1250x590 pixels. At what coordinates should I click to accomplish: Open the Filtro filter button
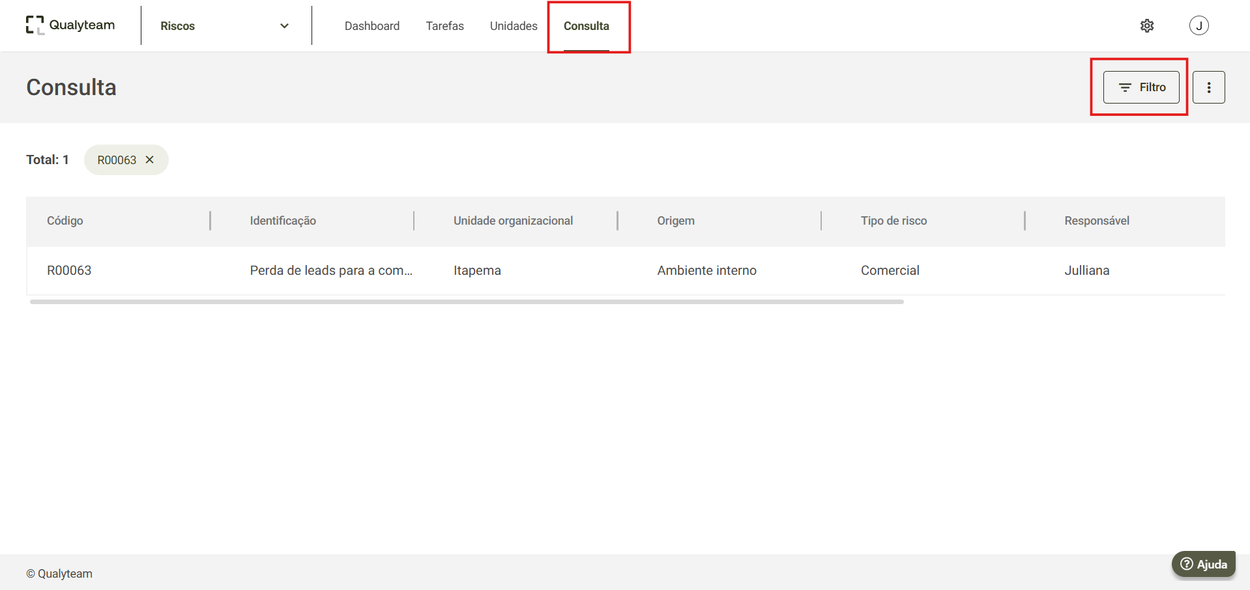click(x=1141, y=87)
